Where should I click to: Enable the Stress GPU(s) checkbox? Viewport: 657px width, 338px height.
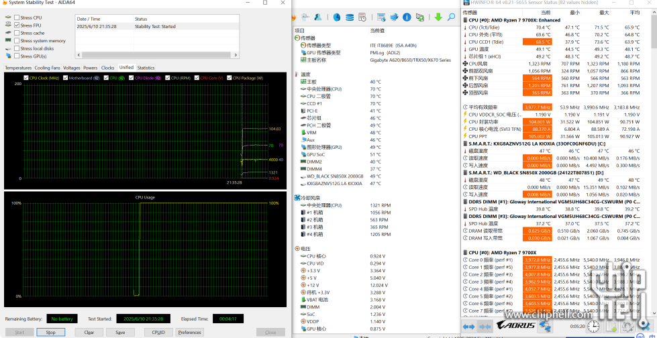(x=17, y=56)
